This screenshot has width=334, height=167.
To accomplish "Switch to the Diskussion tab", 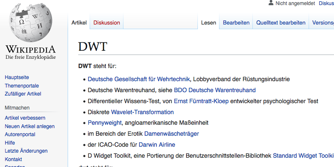I will (107, 22).
